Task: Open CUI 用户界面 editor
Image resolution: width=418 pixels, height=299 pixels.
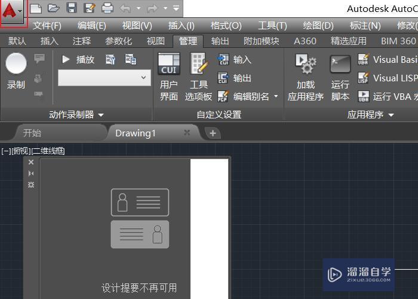Action: 169,77
